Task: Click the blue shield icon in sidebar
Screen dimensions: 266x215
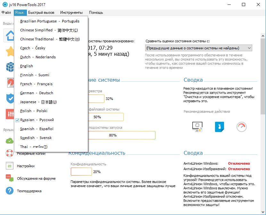Action: [10, 98]
